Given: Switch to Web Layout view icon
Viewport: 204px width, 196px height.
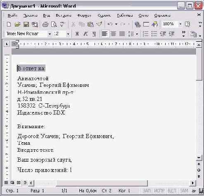Looking at the screenshot, I should [x=12, y=183].
